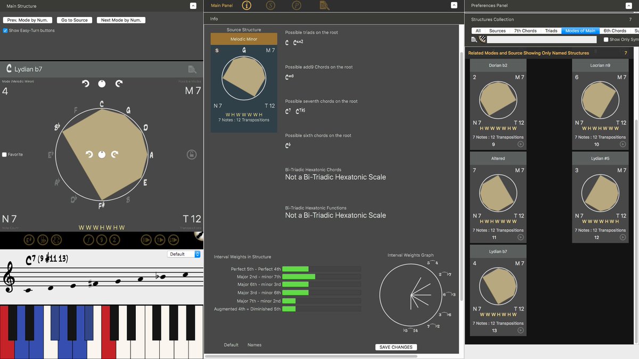Rotate outer ring clockwise above note C
This screenshot has height=359, width=639.
(119, 84)
